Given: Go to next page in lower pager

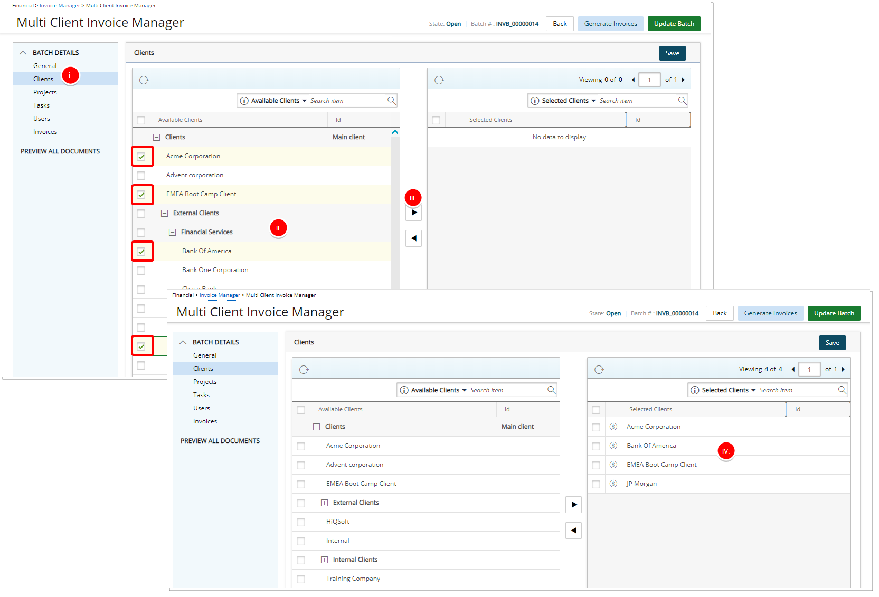Looking at the screenshot, I should [x=843, y=369].
